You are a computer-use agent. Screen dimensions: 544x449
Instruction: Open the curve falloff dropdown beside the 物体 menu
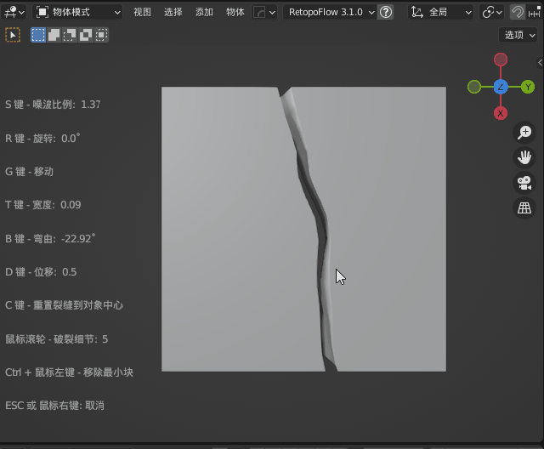click(x=264, y=13)
